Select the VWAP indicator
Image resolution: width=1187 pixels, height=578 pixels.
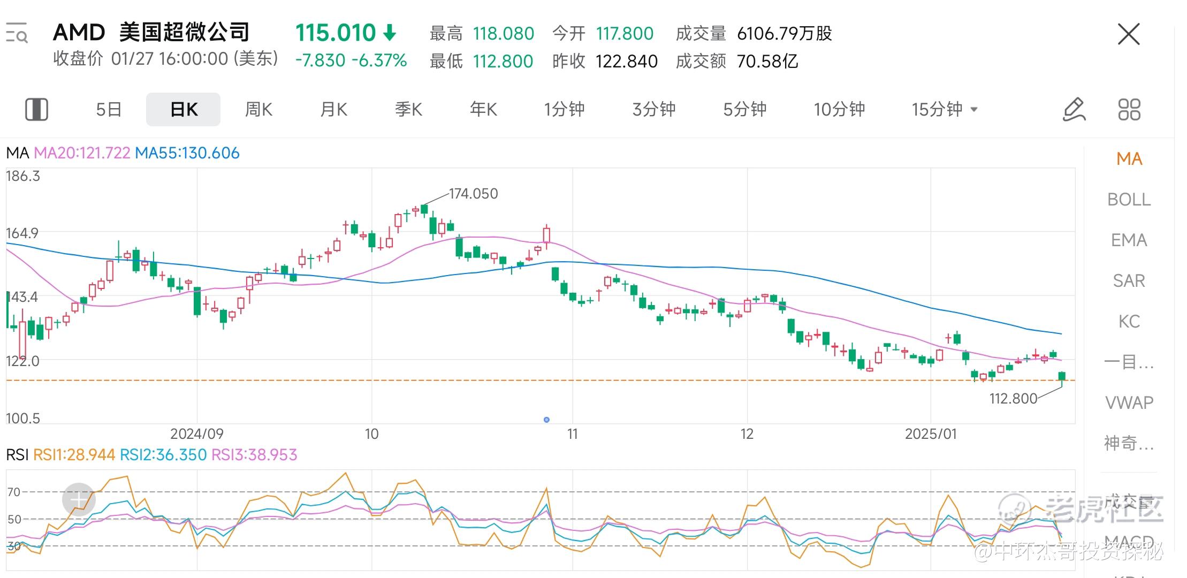pyautogui.click(x=1129, y=402)
